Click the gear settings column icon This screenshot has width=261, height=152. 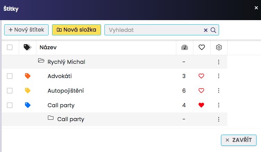(219, 48)
